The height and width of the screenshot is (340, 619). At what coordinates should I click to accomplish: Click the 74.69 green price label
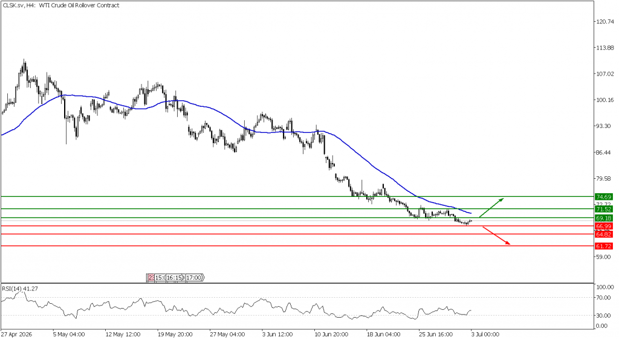604,197
